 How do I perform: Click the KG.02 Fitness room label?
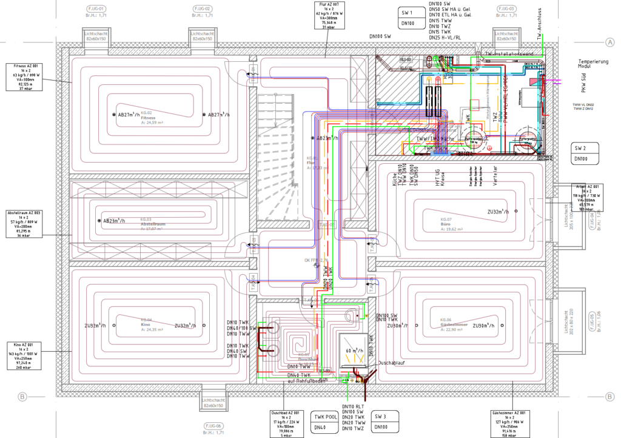click(152, 118)
